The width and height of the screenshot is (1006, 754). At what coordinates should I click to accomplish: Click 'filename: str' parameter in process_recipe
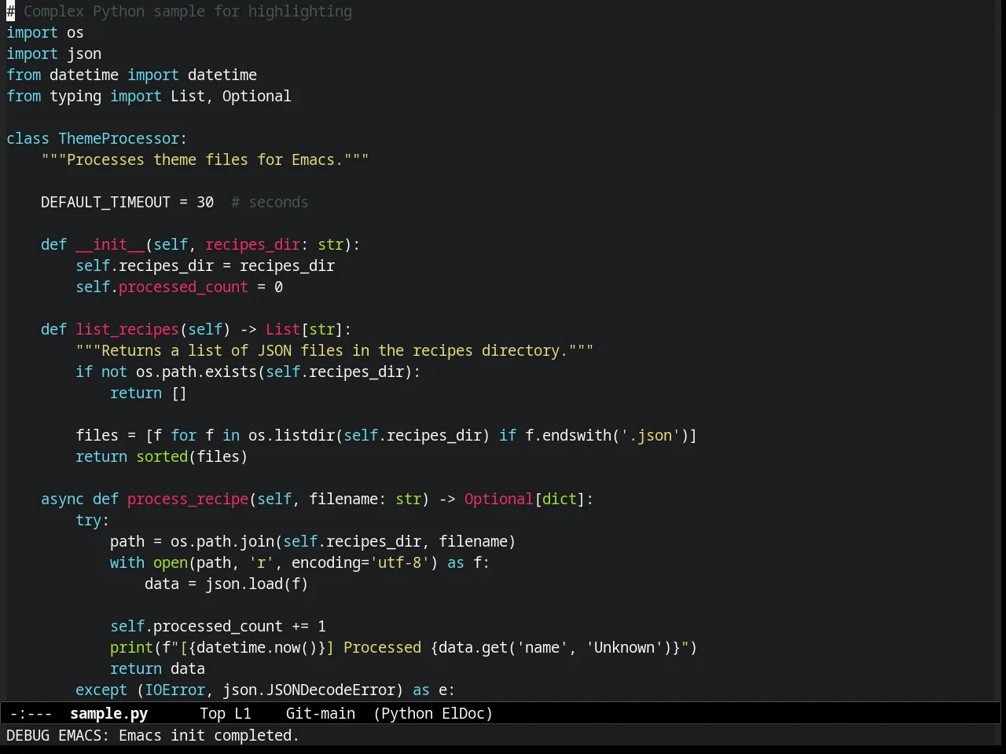365,499
